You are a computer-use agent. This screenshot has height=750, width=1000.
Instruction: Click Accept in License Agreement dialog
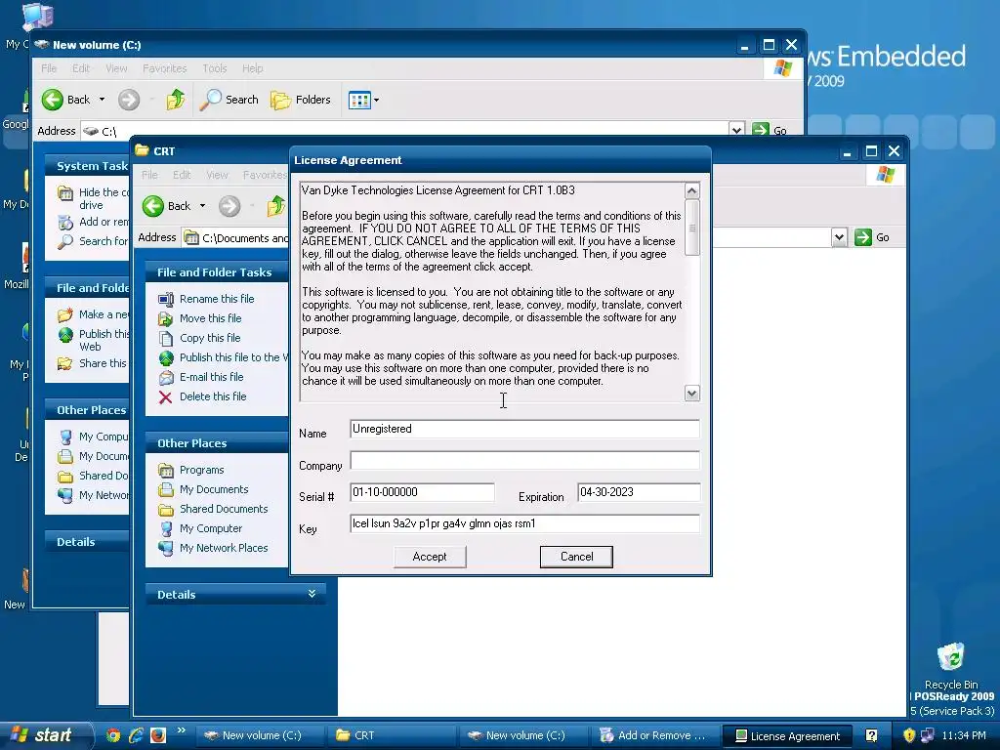pos(430,557)
